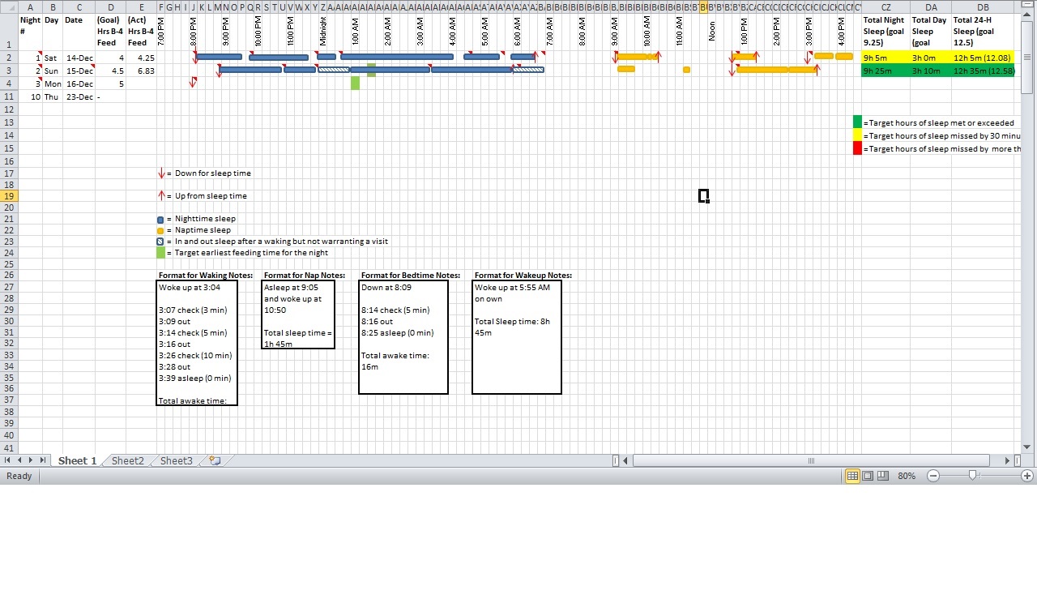Viewport: 1037px width, 616px height.
Task: Switch to Page Break Preview
Action: coord(883,476)
